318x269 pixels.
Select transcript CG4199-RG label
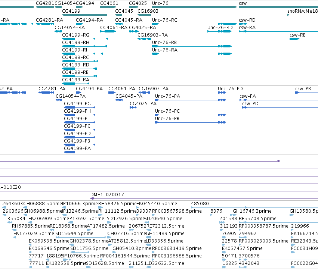[75, 35]
